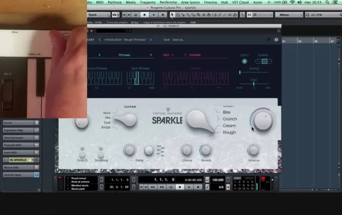Enable the Latch button
The width and height of the screenshot is (342, 215).
245,62
